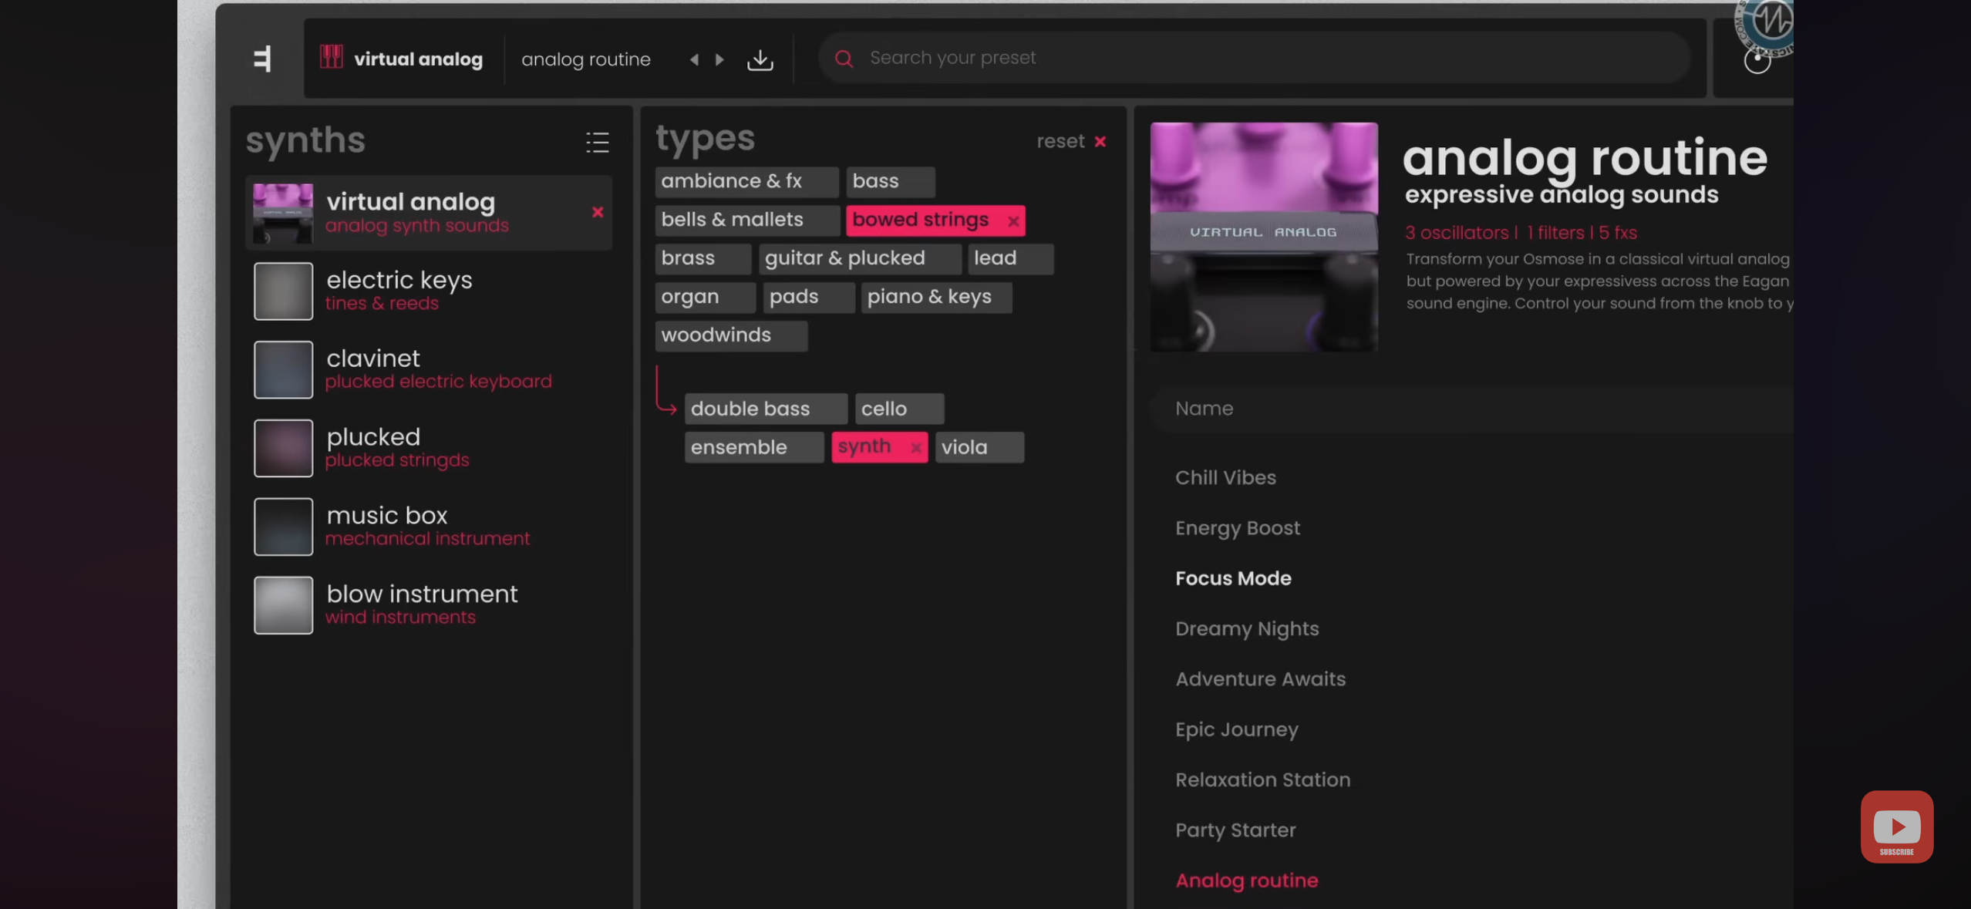
Task: Go to next preset with right arrow
Action: point(719,59)
